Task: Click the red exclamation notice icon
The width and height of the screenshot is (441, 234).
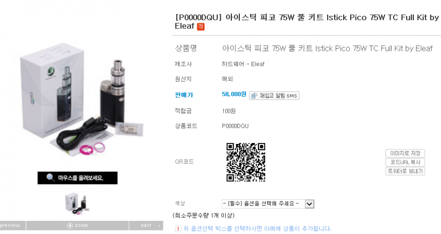Action: point(178,228)
